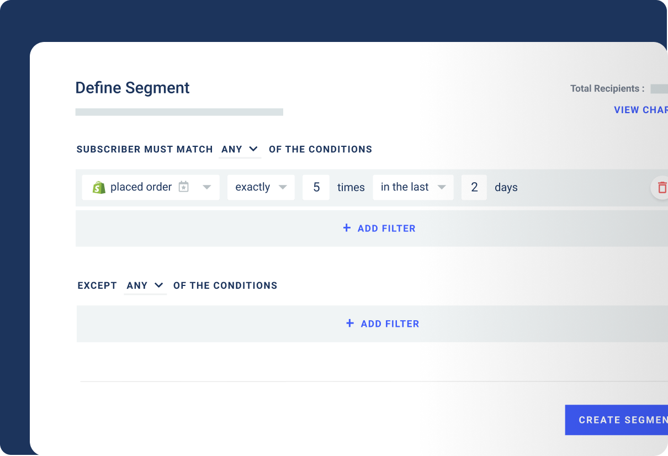Viewport: 668px width, 456px height.
Task: Select the placed order event text
Action: click(x=141, y=187)
